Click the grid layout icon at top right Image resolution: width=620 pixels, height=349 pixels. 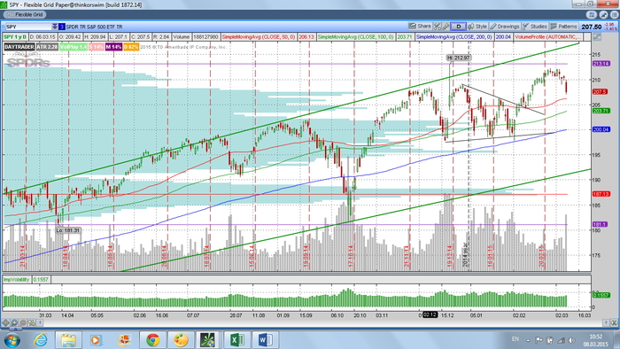tap(592, 15)
